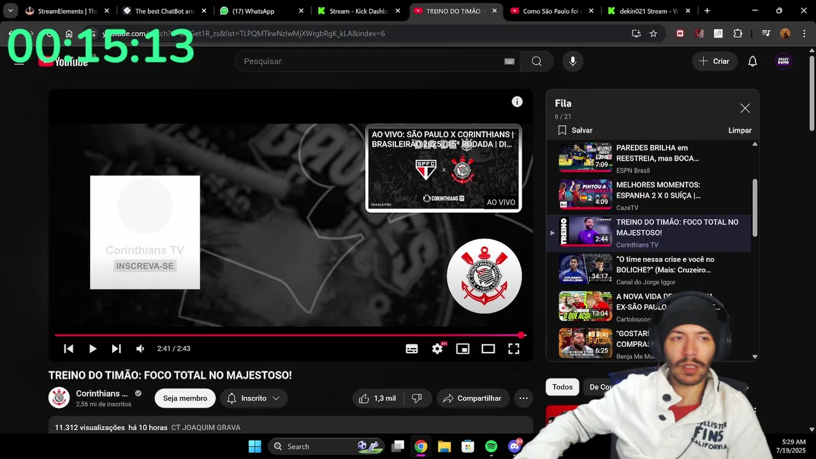Select TREINO DO TIMÃO queue item
The width and height of the screenshot is (816, 459).
coord(648,233)
